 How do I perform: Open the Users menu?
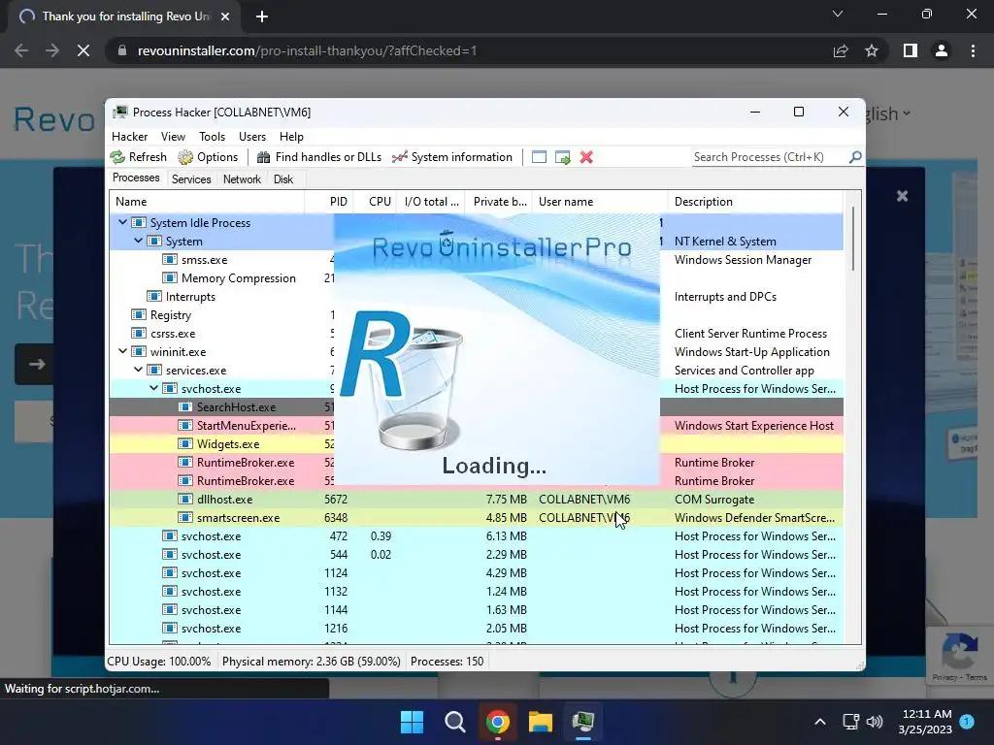(252, 136)
